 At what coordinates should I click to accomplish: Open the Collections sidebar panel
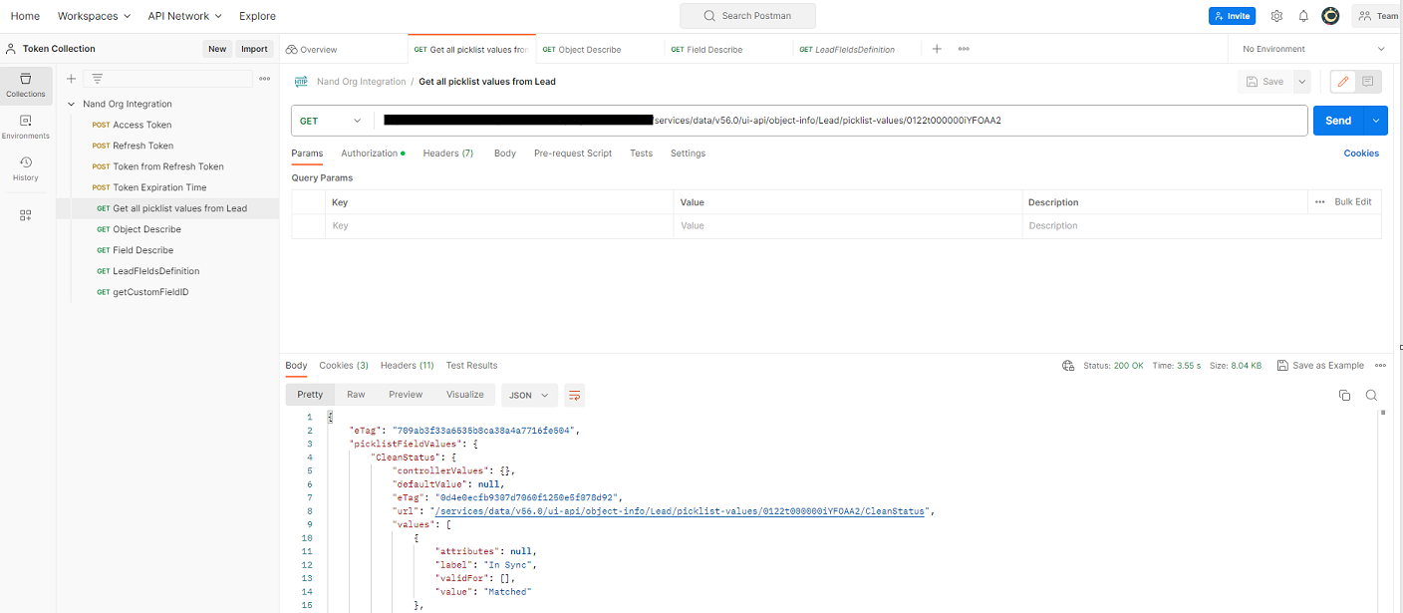(x=26, y=85)
